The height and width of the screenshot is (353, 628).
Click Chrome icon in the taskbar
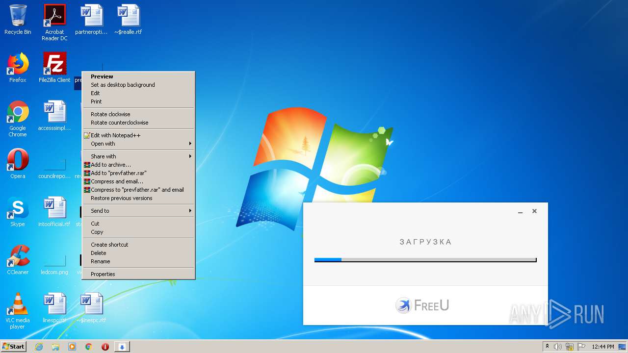(89, 347)
